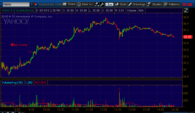Click the C: 35.98 close value
Screen dimensions: 195x113
pos(107,10)
